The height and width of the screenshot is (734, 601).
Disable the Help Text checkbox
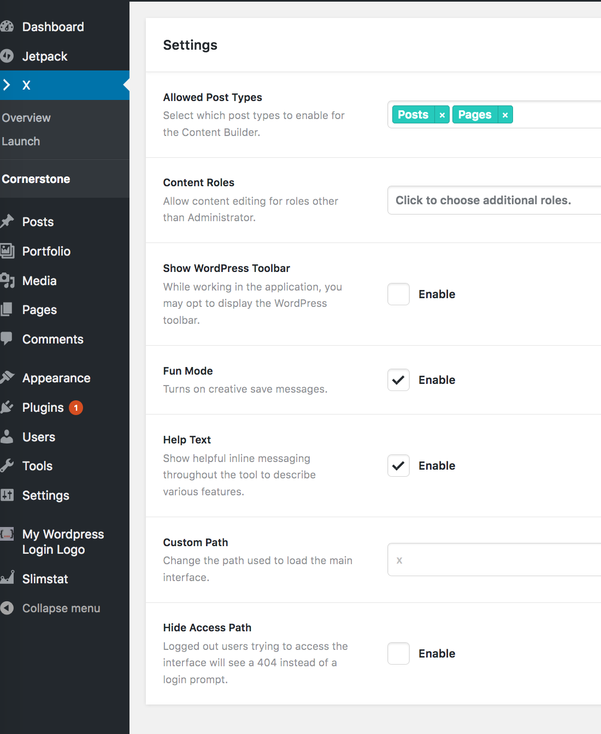(398, 466)
